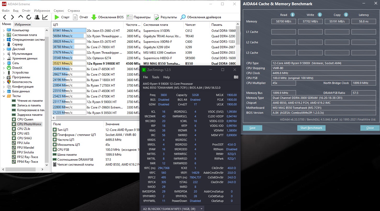Viewport: 380px width, 211px height.
Task: Expand the Компьютер tree node
Action: click(x=4, y=30)
